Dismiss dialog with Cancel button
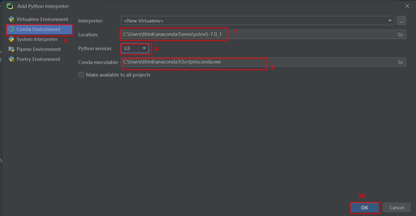The height and width of the screenshot is (216, 416). [397, 208]
